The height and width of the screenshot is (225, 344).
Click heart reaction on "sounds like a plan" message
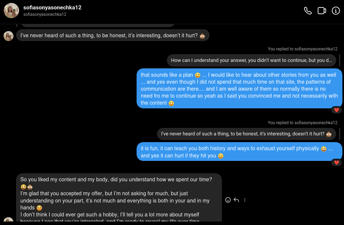tap(336, 110)
